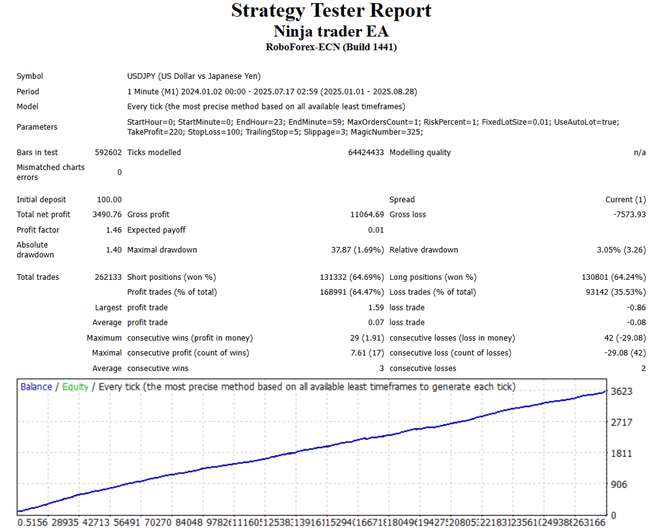This screenshot has height=528, width=652.
Task: Click the chart axis value '2717'
Action: (x=621, y=423)
